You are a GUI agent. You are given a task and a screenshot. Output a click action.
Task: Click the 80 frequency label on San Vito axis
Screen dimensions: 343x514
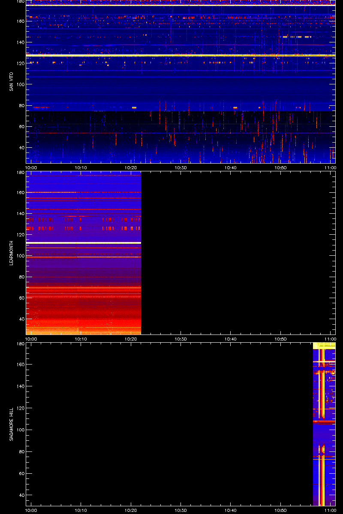click(x=21, y=105)
